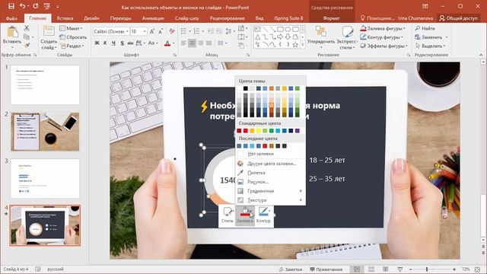Start the slideshow from the status bar icon
Screen dimensions: 487x274
pos(400,269)
